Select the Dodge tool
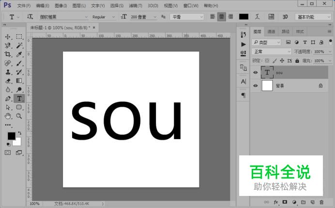 [19, 90]
